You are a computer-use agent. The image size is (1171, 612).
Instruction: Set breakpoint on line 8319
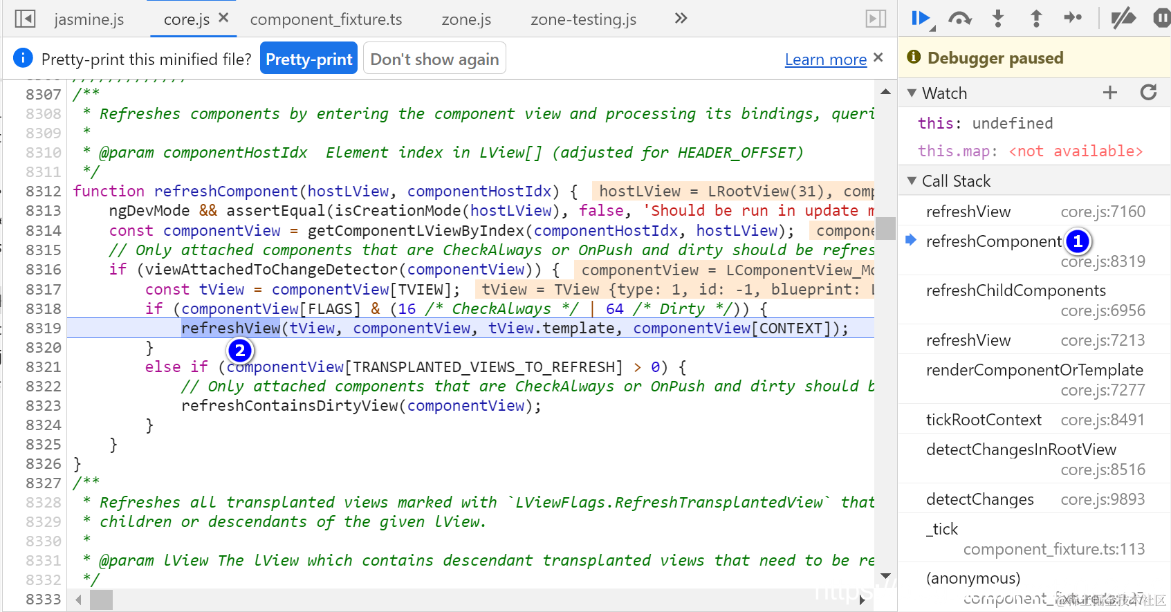[43, 328]
